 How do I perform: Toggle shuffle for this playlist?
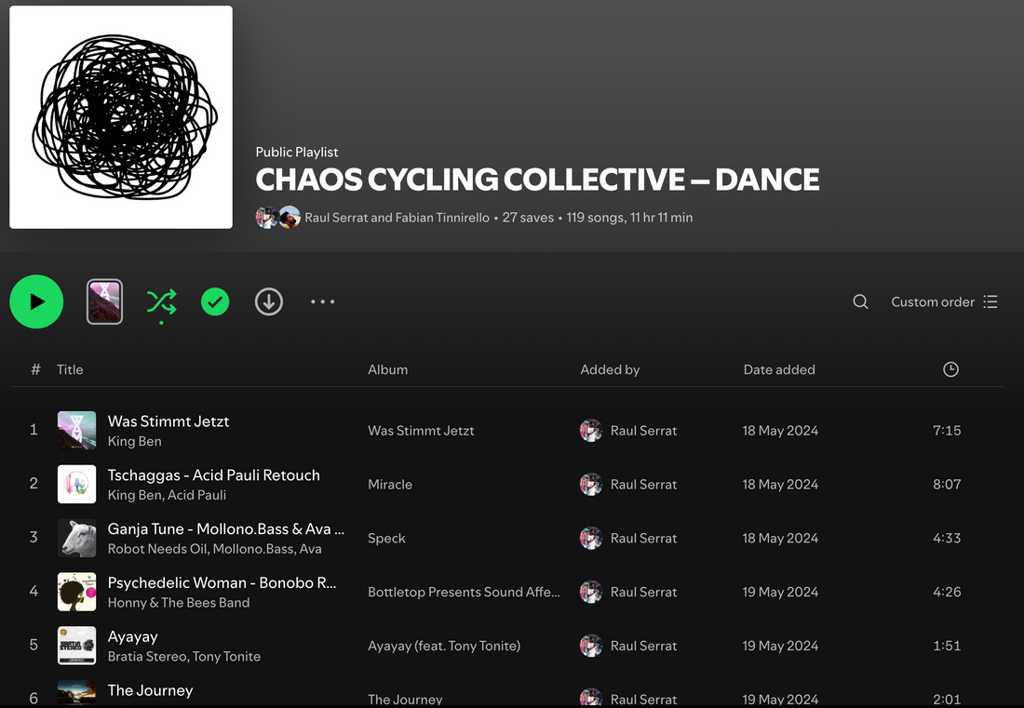pos(161,301)
